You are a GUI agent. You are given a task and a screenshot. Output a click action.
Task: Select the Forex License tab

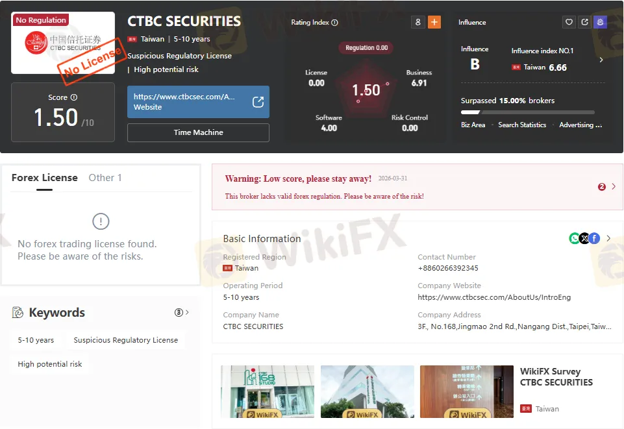click(x=45, y=178)
